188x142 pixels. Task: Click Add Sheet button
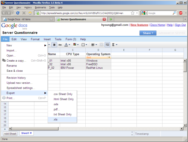coord(10,134)
